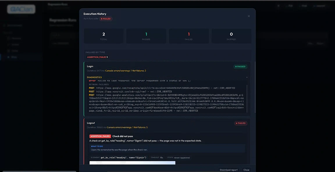Click Login's 'Net failures: 3' text
The image size is (335, 172).
point(139,71)
